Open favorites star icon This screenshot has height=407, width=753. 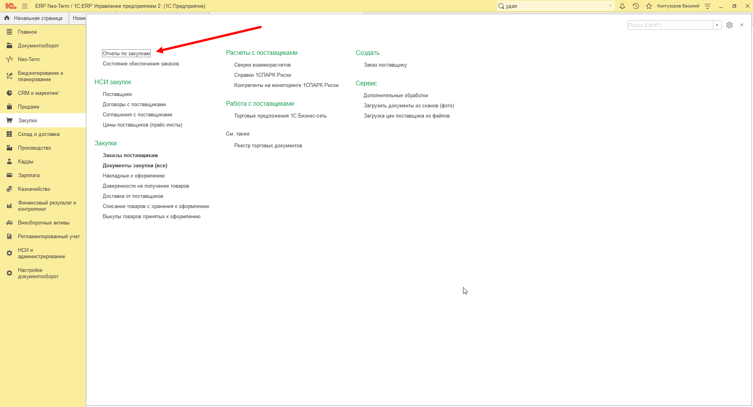(x=649, y=6)
